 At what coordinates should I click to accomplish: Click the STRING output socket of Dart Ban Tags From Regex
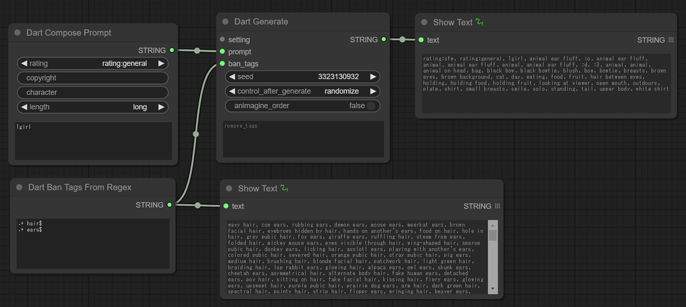pos(170,204)
